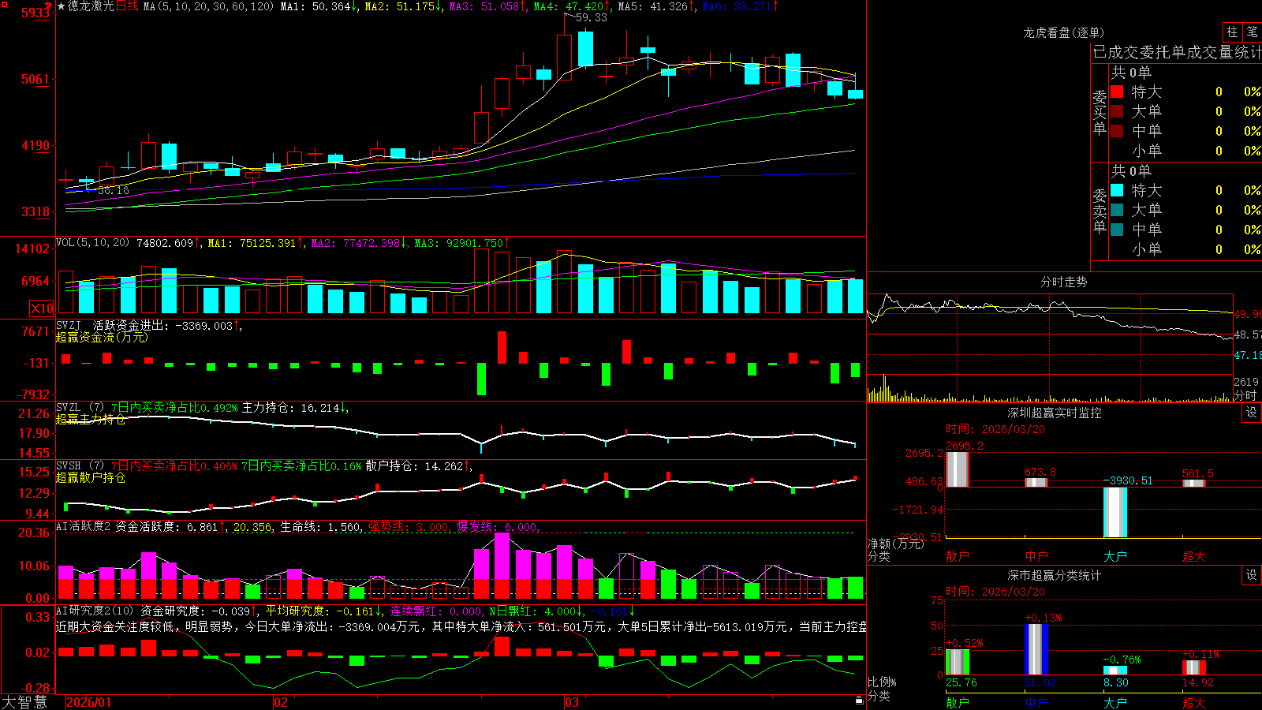Click the 59.33 high price label
Viewport: 1262px width, 710px height.
click(592, 17)
